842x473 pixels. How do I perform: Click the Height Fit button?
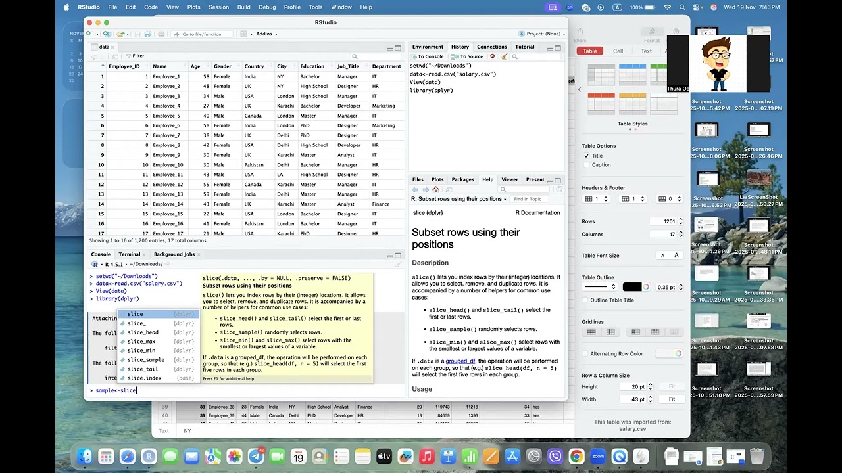click(x=672, y=387)
